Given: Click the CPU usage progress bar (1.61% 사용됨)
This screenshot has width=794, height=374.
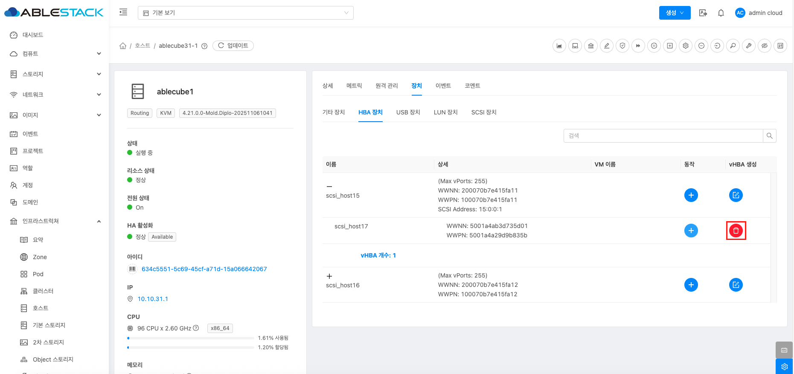Looking at the screenshot, I should tap(191, 338).
